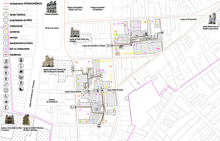Viewport: 220px width, 141px height.
Task: Select the yellow comércio marker in the legend
Action: [6, 32]
